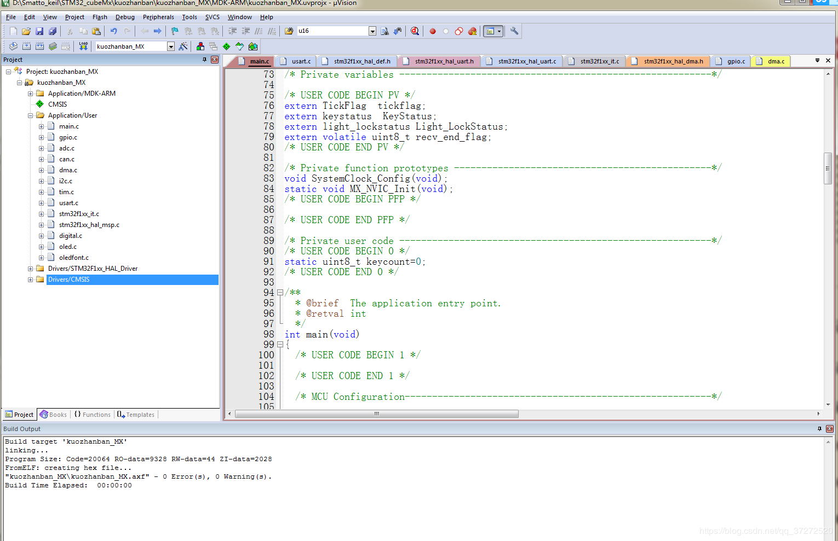Click the Open file folder icon
This screenshot has height=541, width=838.
tap(26, 31)
